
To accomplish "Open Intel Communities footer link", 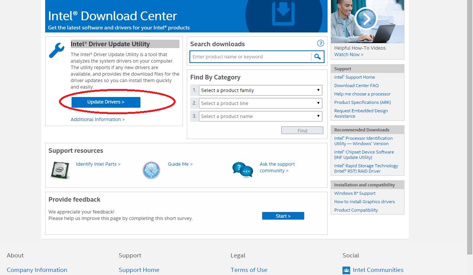I will (378, 270).
